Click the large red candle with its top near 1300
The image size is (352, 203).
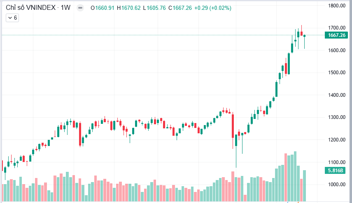pos(233,126)
